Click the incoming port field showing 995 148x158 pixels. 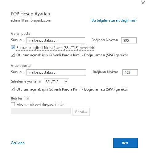[129, 40]
